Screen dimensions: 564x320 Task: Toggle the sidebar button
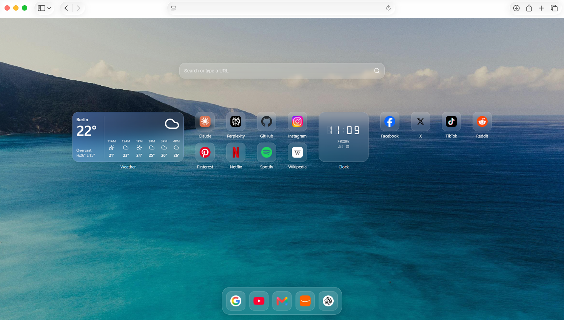(x=42, y=8)
